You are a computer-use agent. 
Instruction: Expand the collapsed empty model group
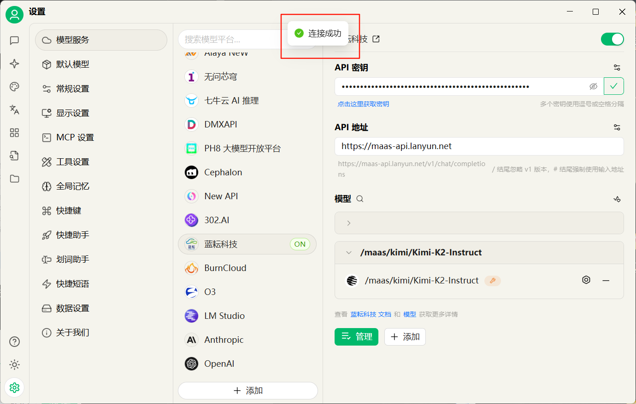(479, 223)
